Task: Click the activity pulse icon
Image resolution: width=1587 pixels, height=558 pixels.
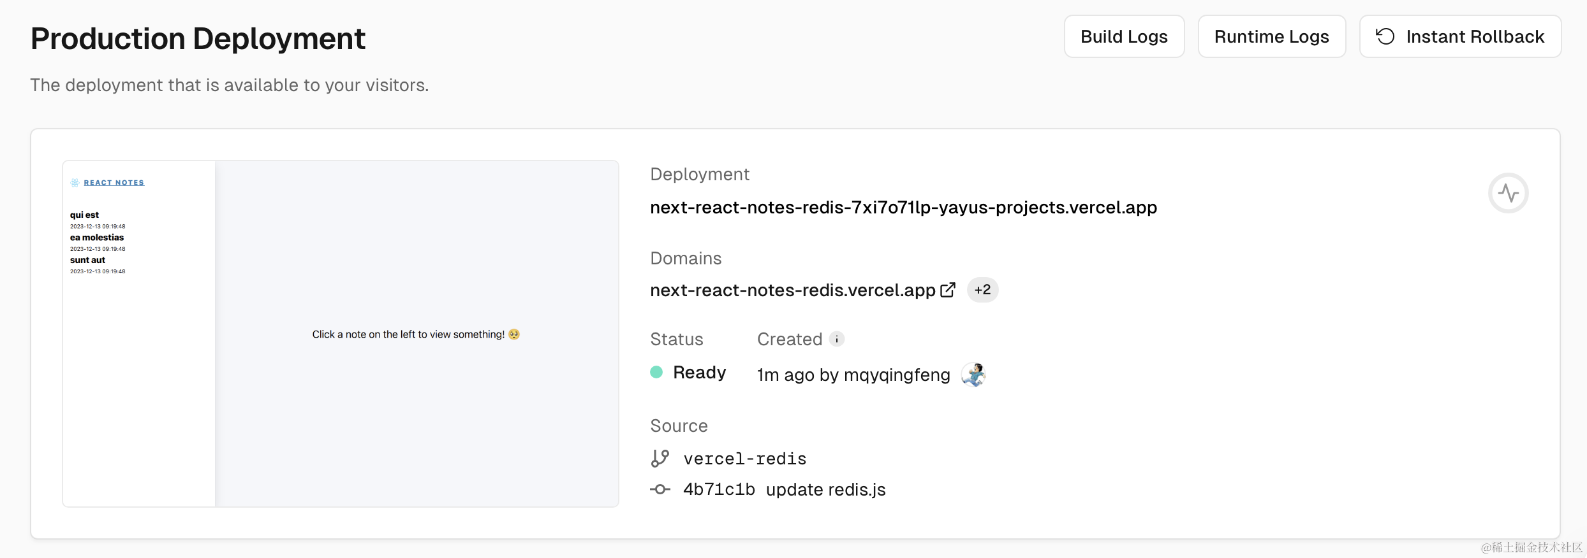Action: pyautogui.click(x=1508, y=193)
